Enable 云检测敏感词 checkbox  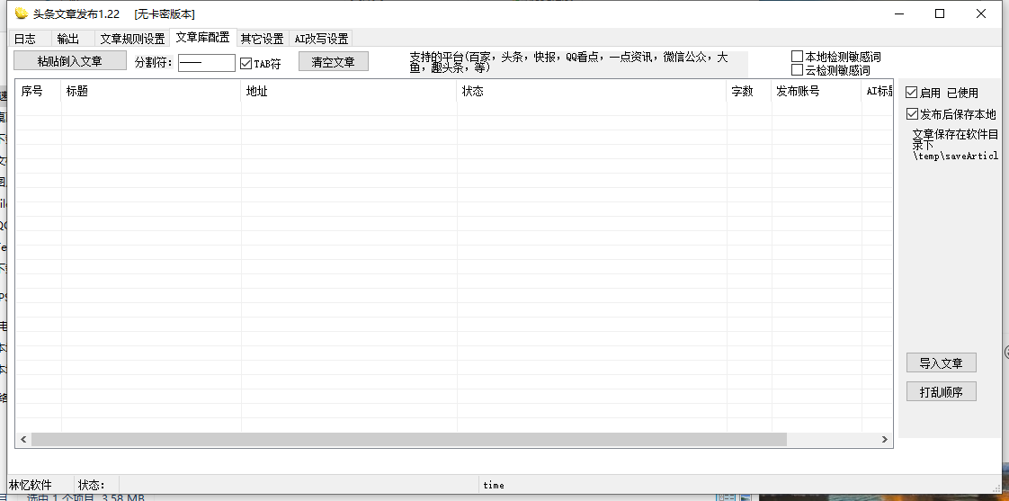tap(797, 70)
